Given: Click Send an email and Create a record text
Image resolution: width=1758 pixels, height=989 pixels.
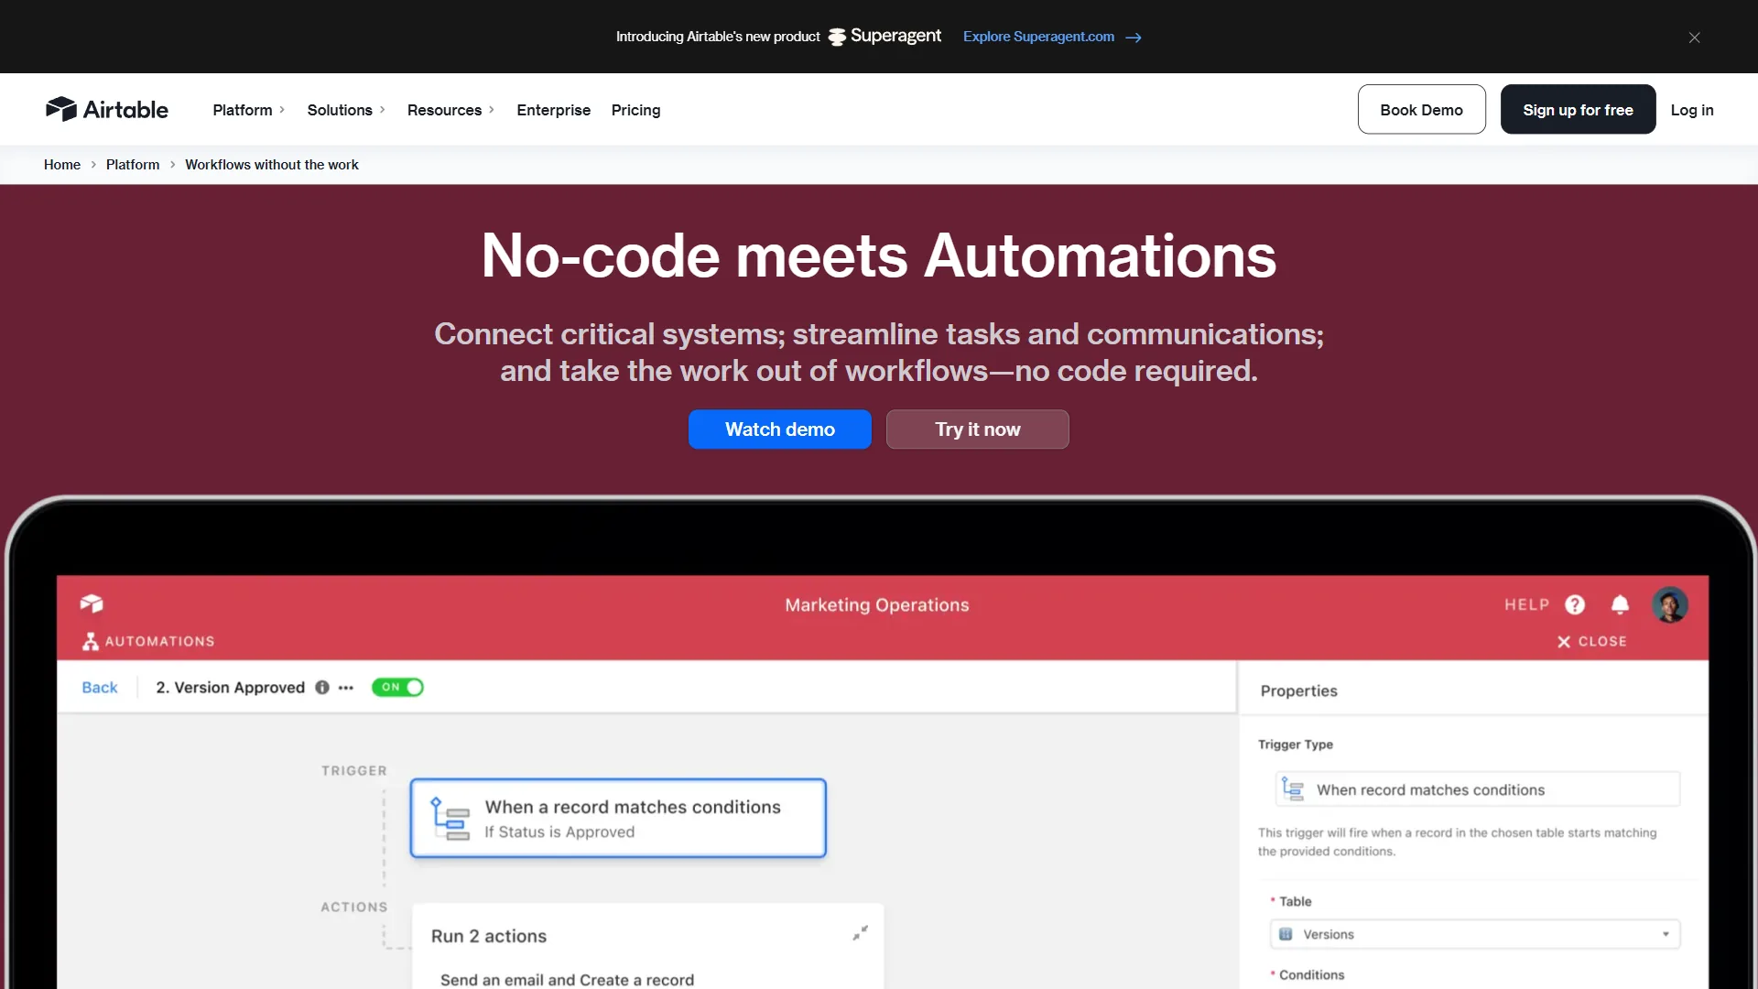Looking at the screenshot, I should [567, 980].
